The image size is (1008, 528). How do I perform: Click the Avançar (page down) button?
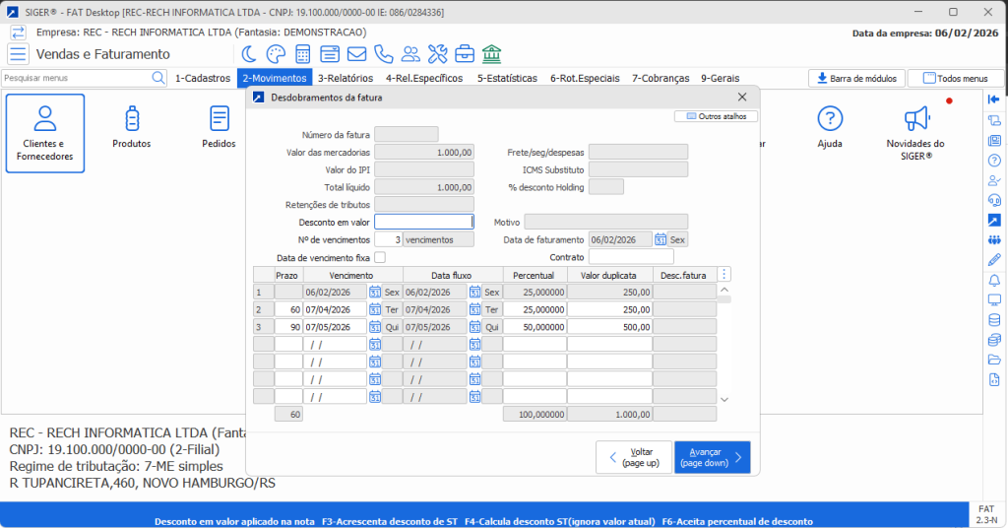tap(712, 457)
